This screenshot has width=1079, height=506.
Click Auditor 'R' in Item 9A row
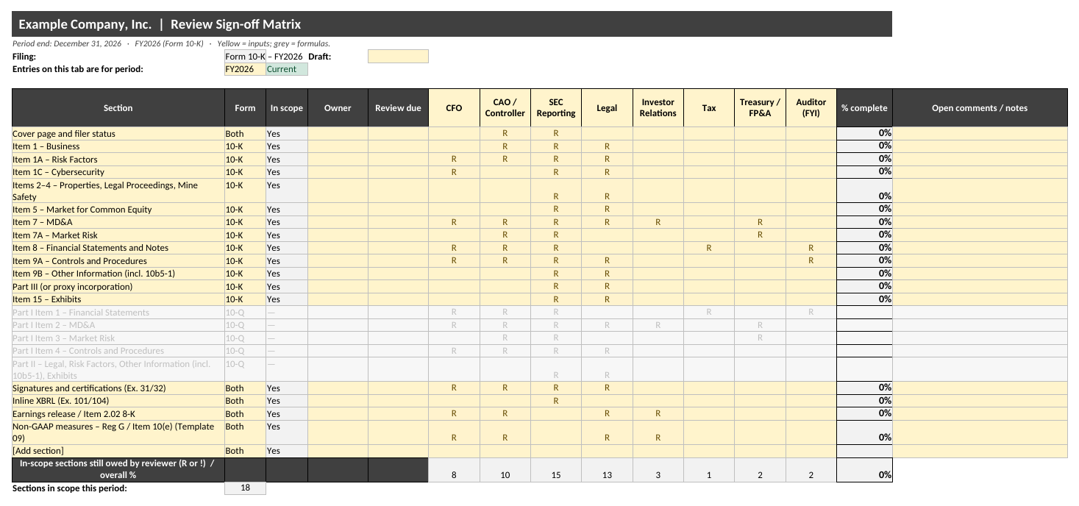(x=811, y=260)
